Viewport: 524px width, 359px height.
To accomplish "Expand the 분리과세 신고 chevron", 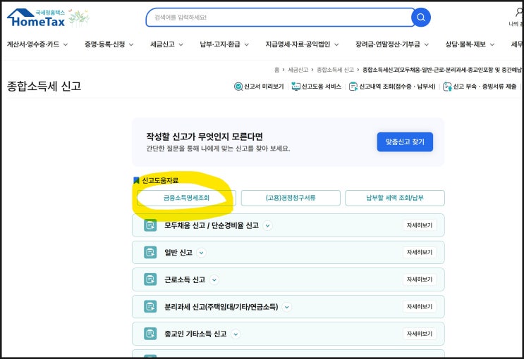I will coord(287,307).
